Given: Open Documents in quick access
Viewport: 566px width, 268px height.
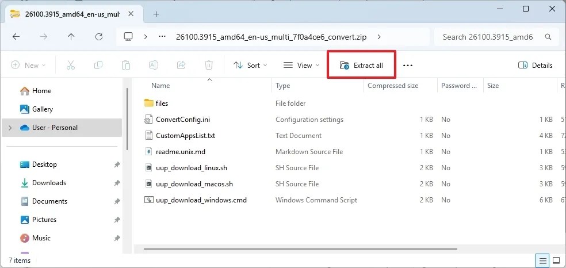Looking at the screenshot, I should [x=62, y=201].
